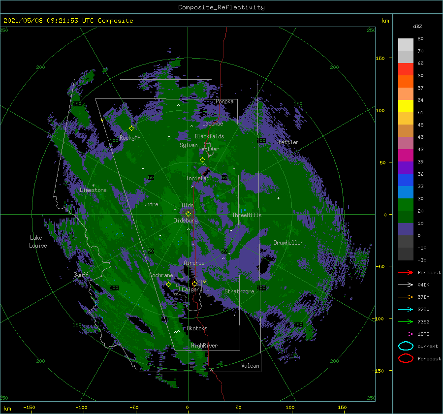
Task: Click the yellow diamond marker near Cochrane
Action: [x=169, y=284]
